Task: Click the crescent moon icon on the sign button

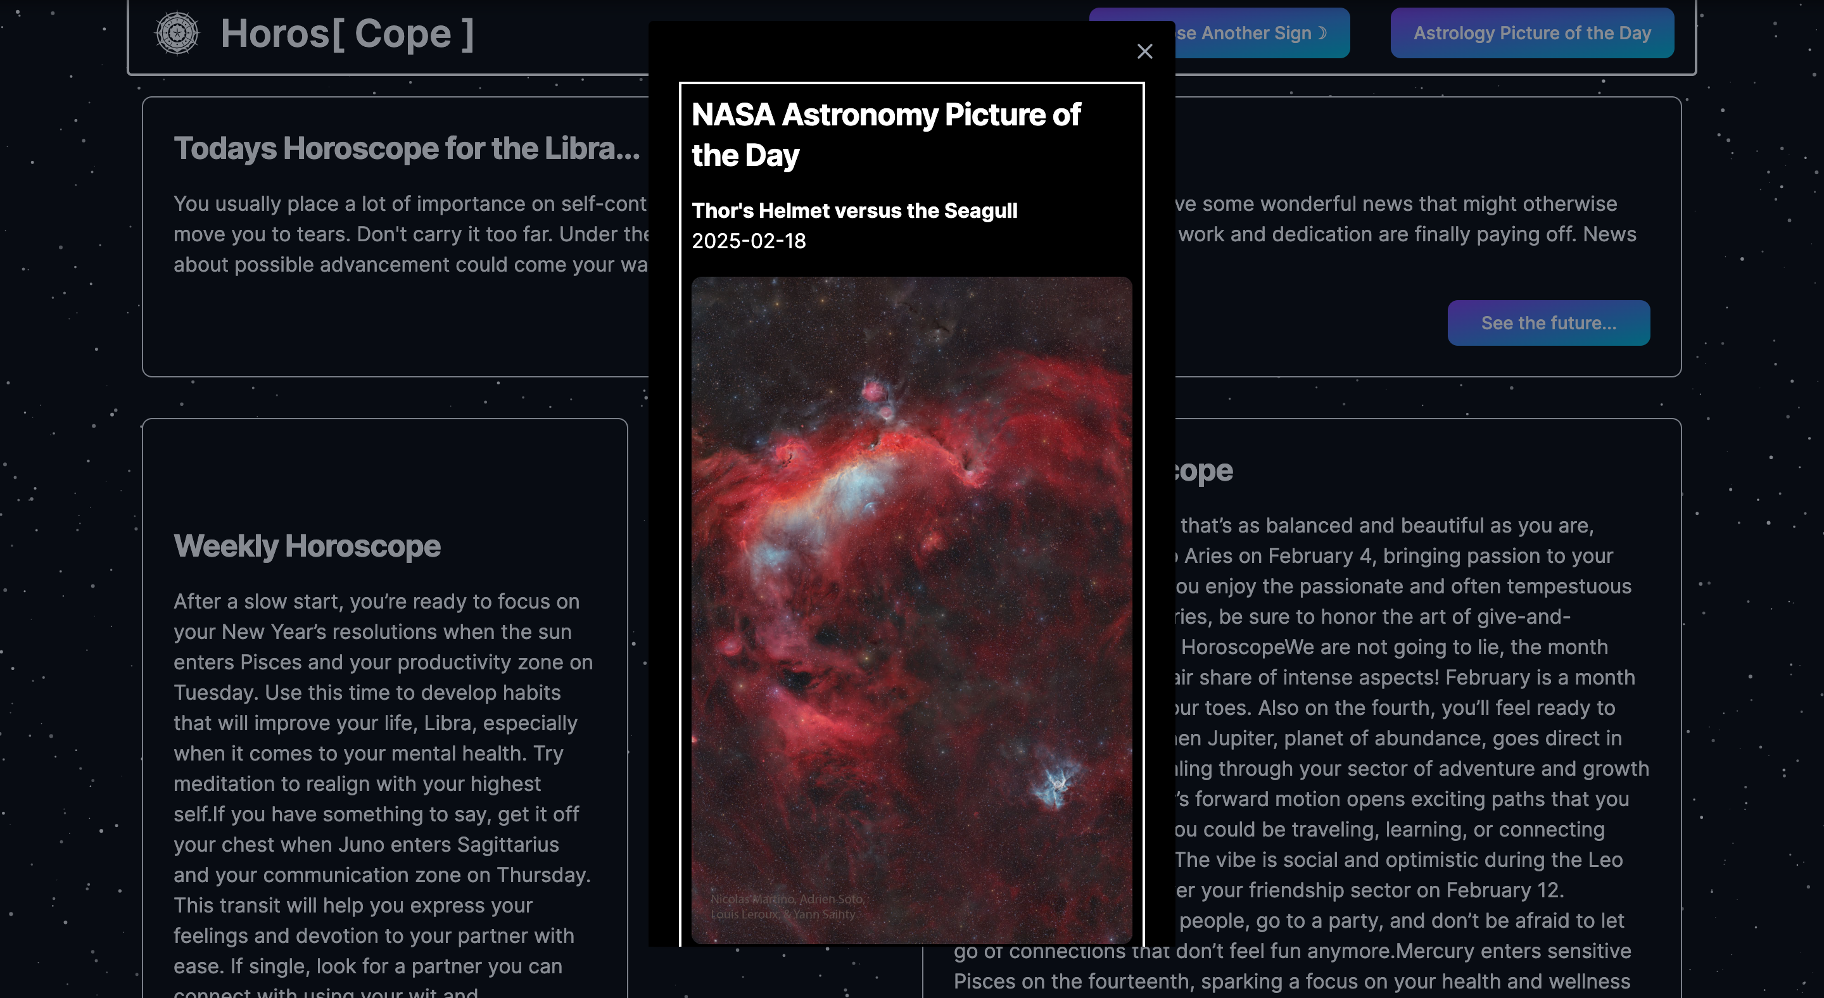Action: pyautogui.click(x=1321, y=32)
